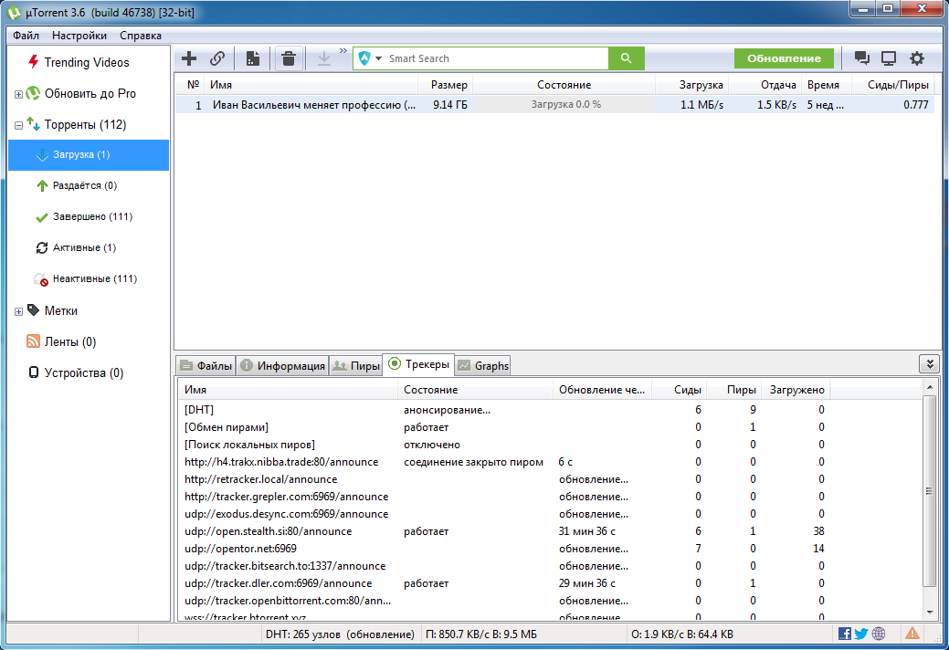Click the remote monitor icon
949x650 pixels.
coord(889,58)
